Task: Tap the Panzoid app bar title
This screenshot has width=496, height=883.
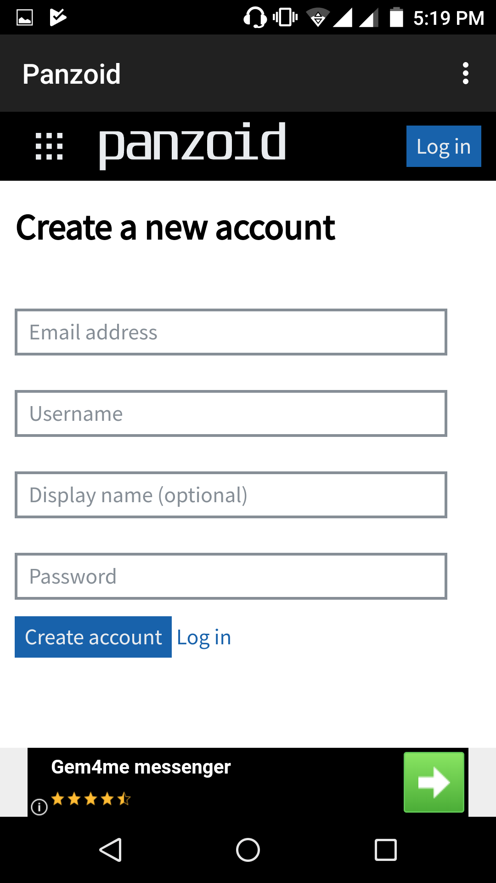Action: tap(72, 74)
